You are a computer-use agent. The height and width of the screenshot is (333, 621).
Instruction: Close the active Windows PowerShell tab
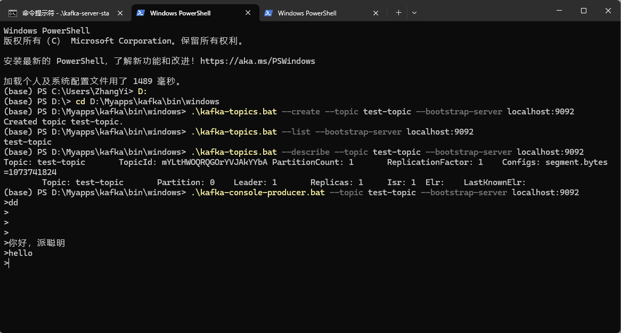click(248, 13)
